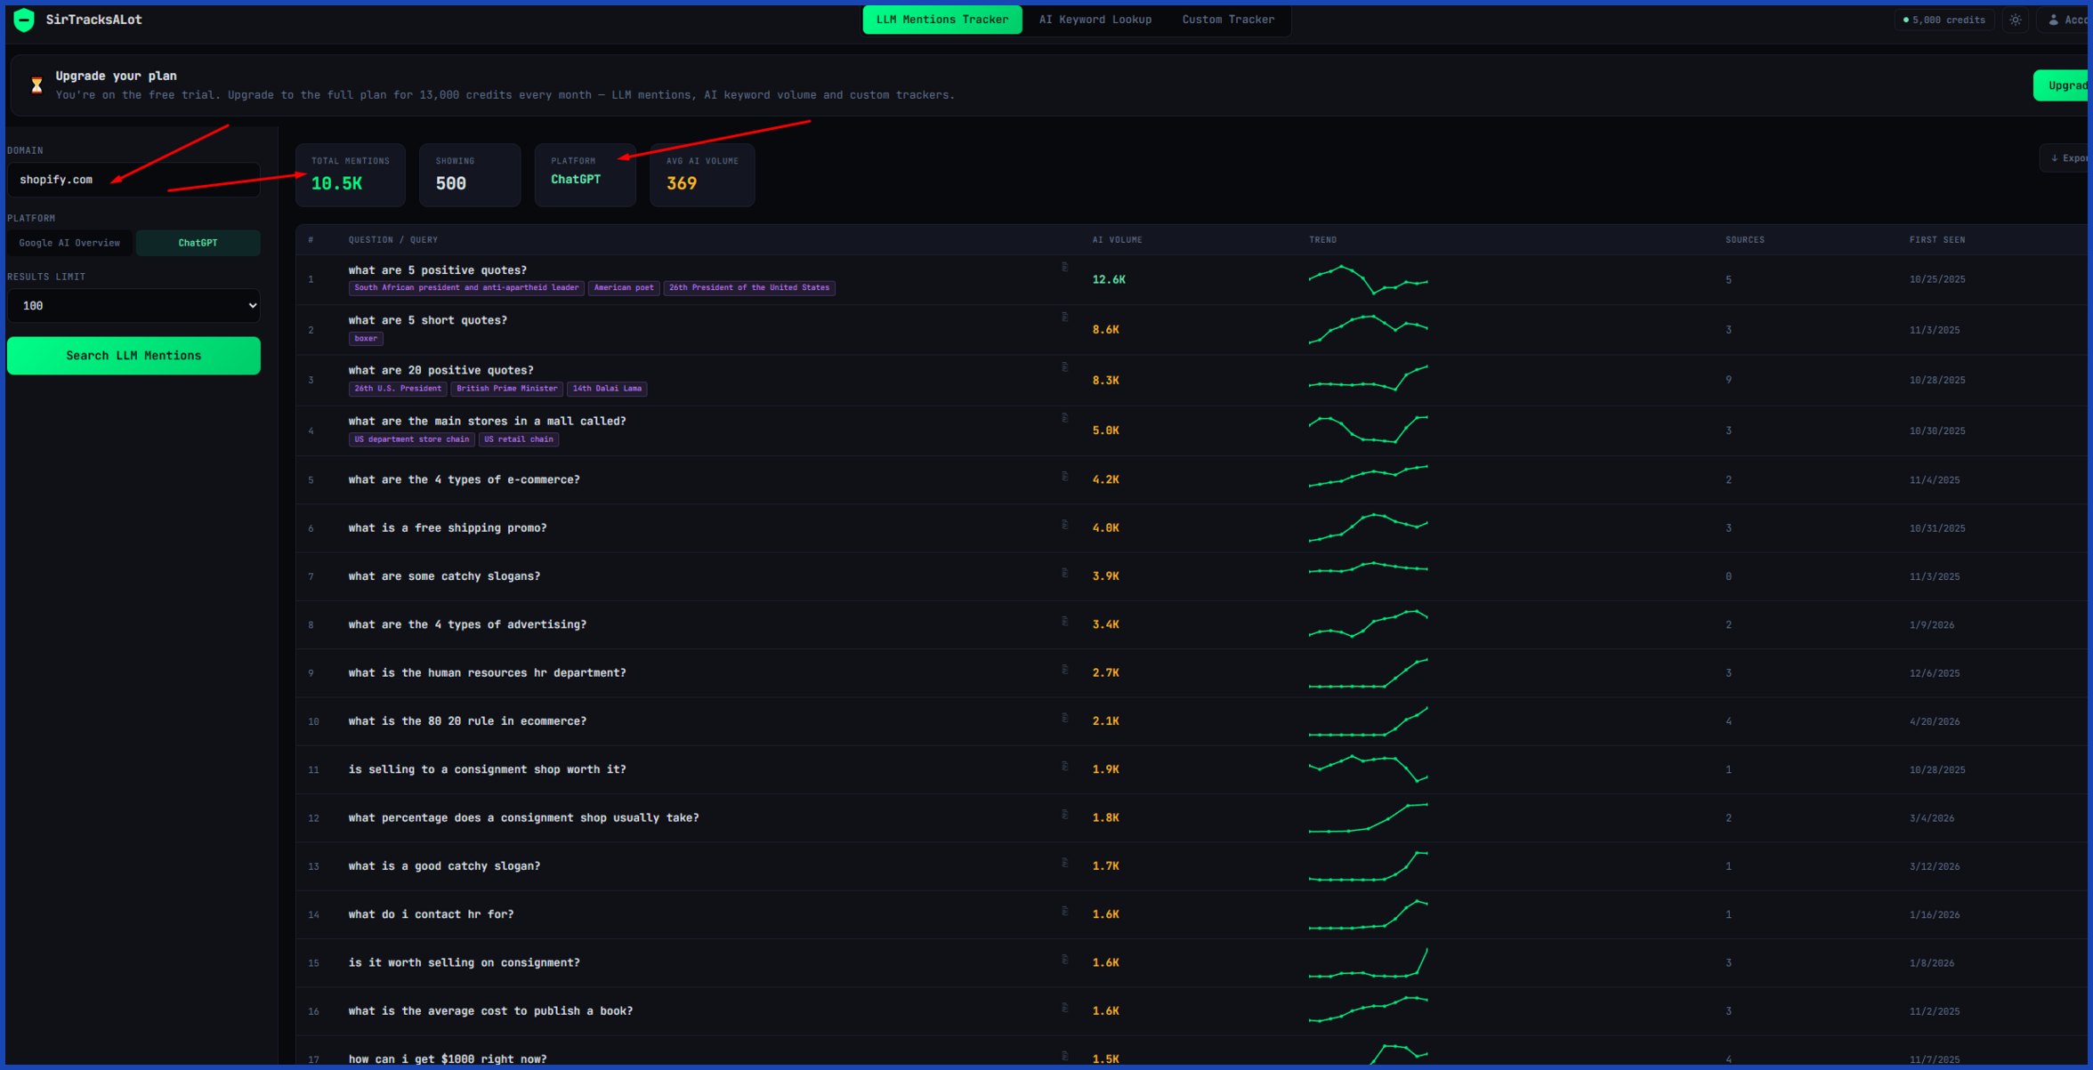Switch to the AI Keyword Lookup tab
Screen dimensions: 2093x1070
point(1095,20)
